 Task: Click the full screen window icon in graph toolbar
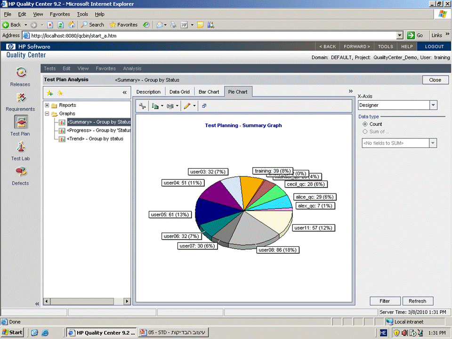pyautogui.click(x=204, y=106)
